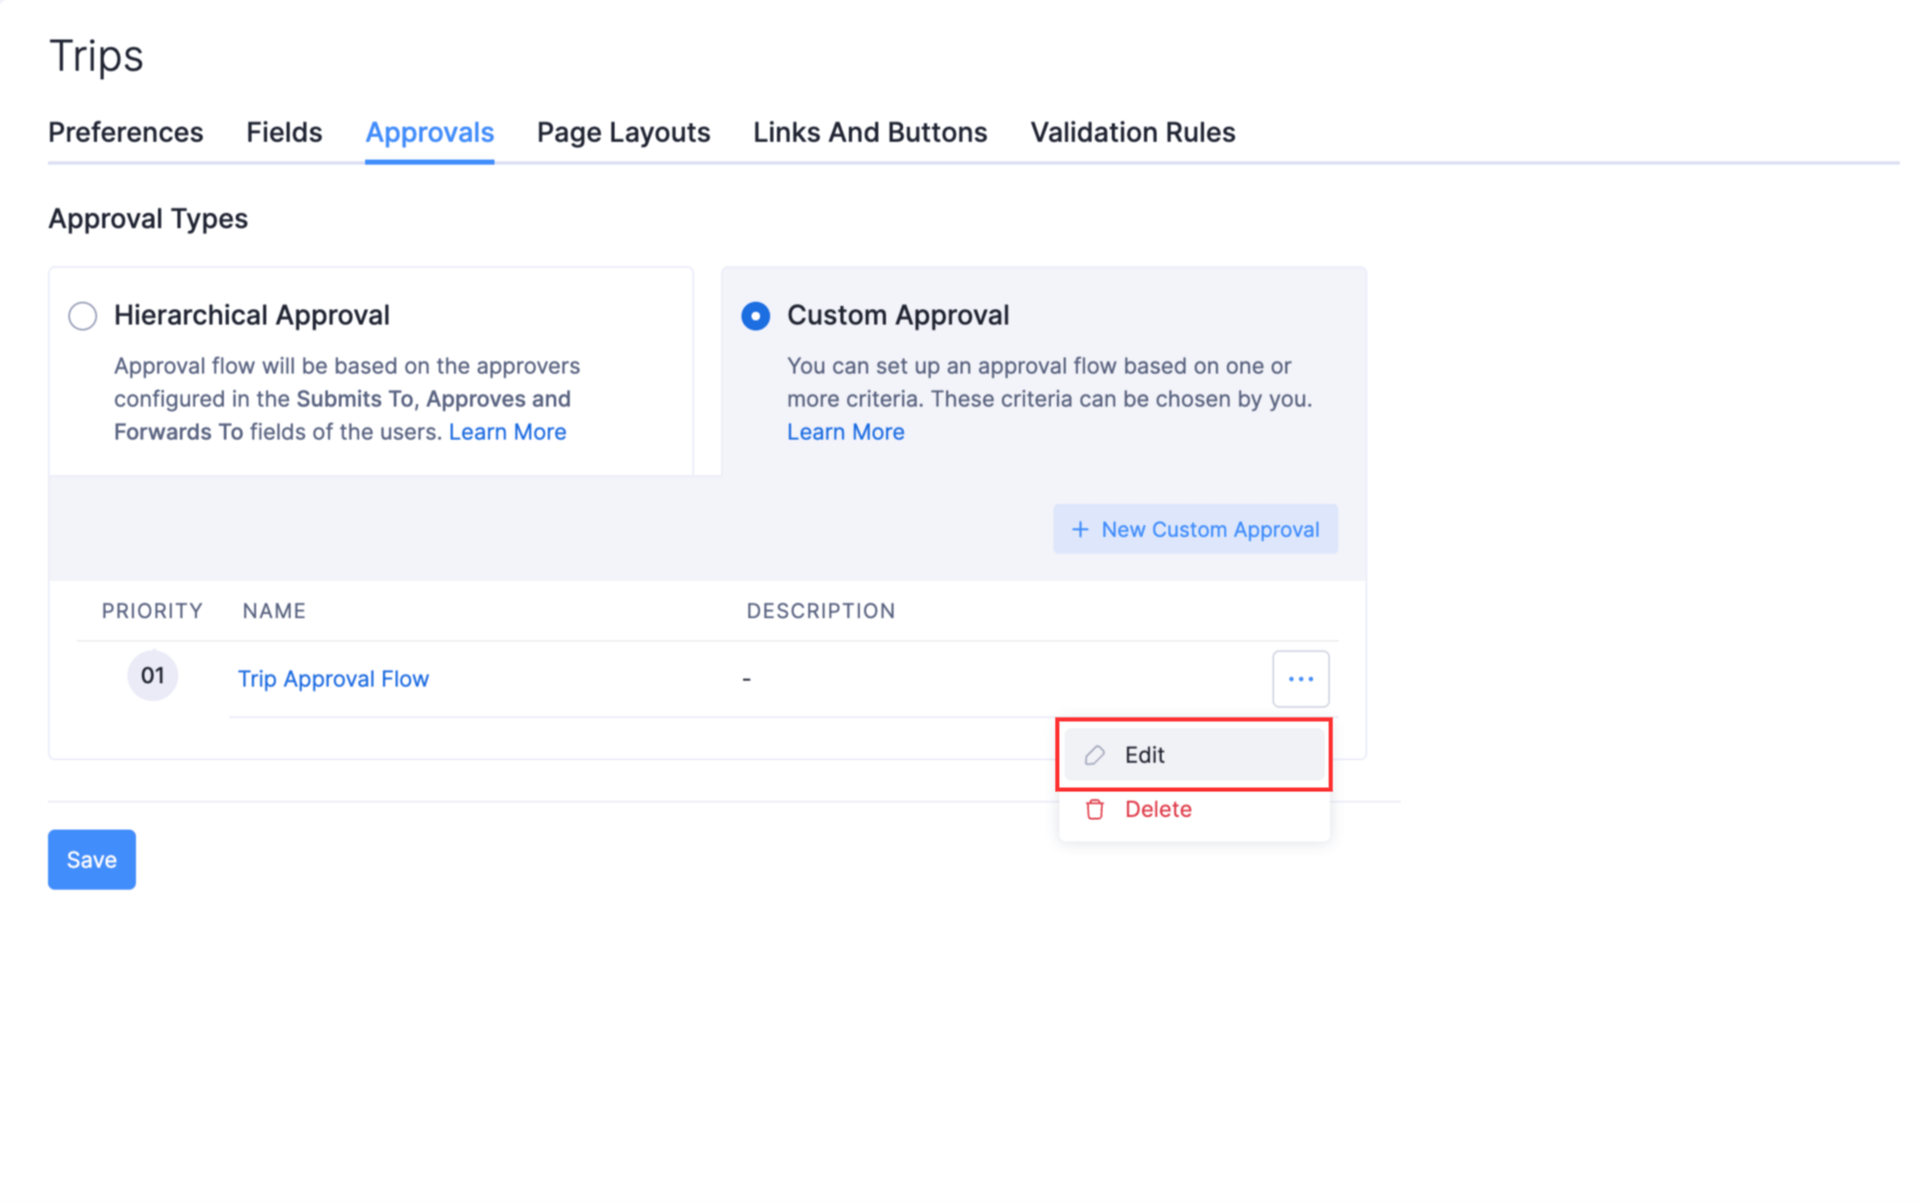
Task: Click the Approval Types heading
Action: click(148, 219)
